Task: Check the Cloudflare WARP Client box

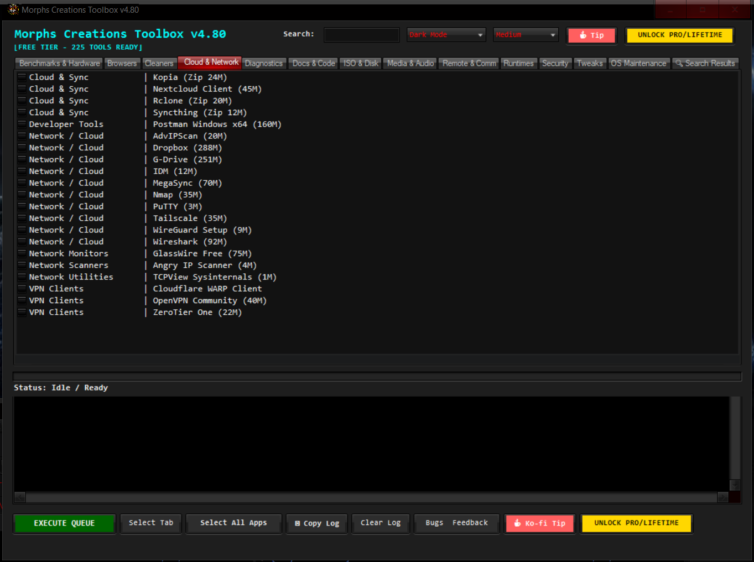Action: click(x=22, y=289)
